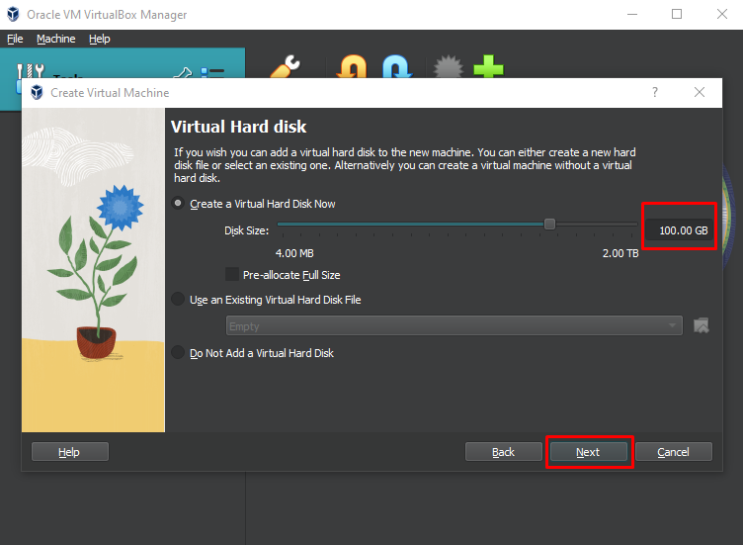Expand the existing disk file dropdown
The image size is (743, 545).
673,325
